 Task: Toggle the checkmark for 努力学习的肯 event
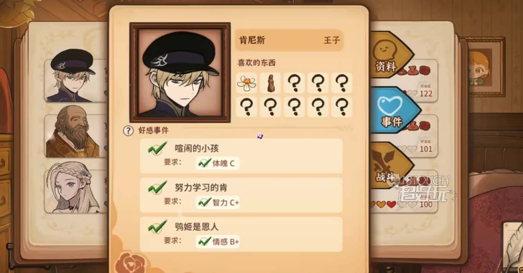(x=157, y=187)
